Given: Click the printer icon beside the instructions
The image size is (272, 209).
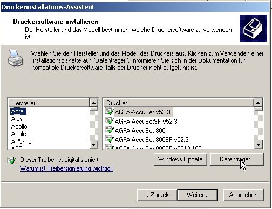Looking at the screenshot, I should [x=16, y=58].
